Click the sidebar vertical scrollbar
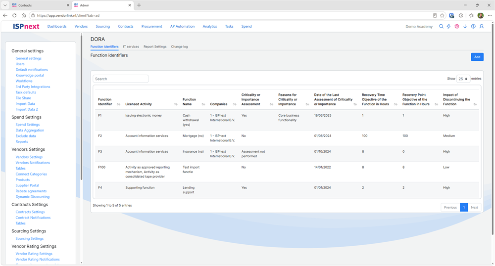Image resolution: width=495 pixels, height=266 pixels. click(82, 107)
